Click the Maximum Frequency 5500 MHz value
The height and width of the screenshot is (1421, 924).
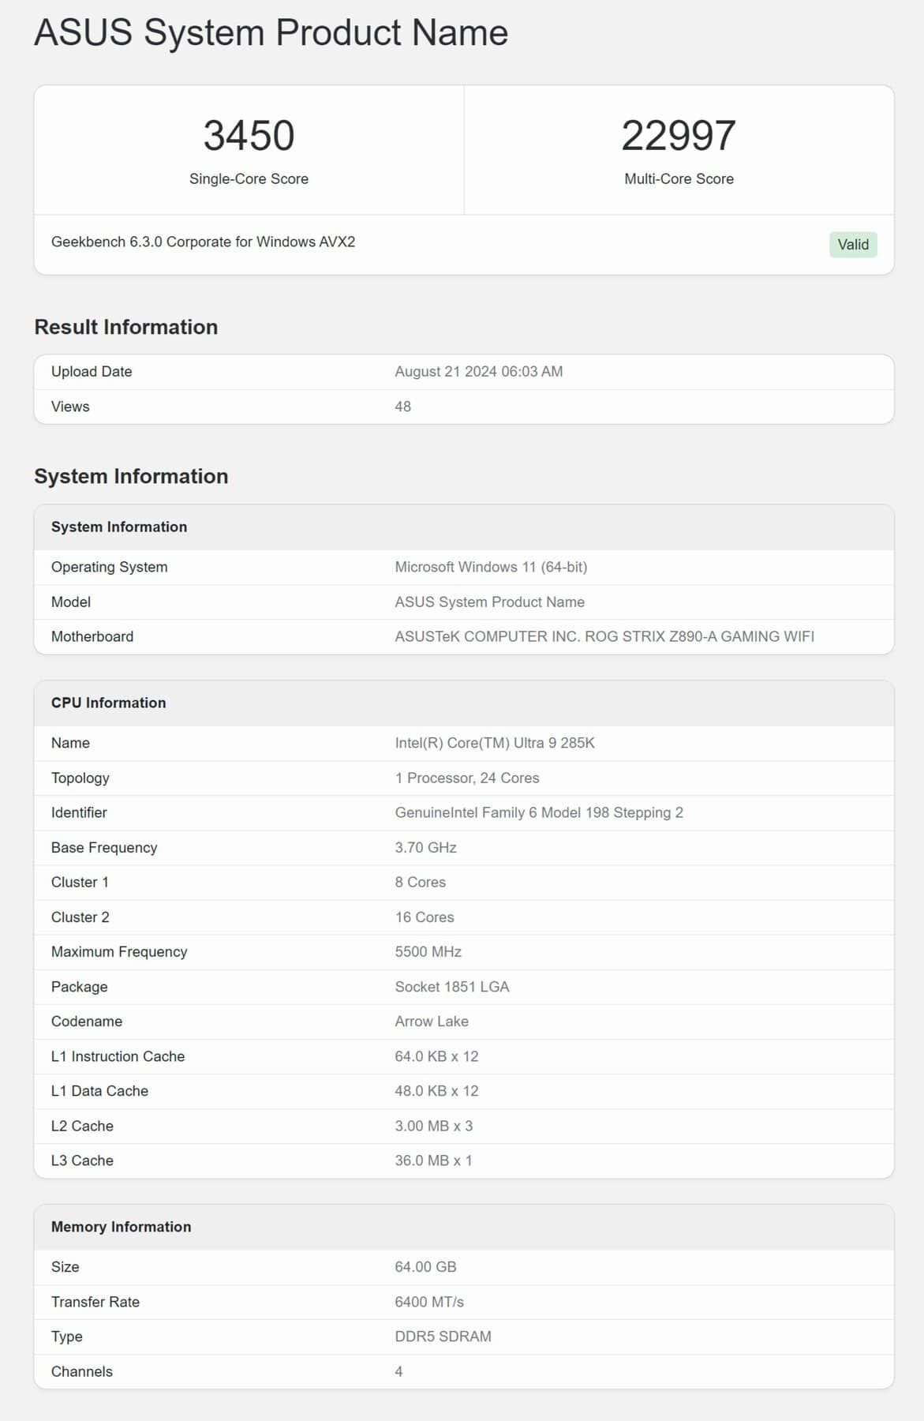[428, 952]
